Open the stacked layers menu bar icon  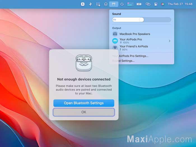(x=106, y=4)
